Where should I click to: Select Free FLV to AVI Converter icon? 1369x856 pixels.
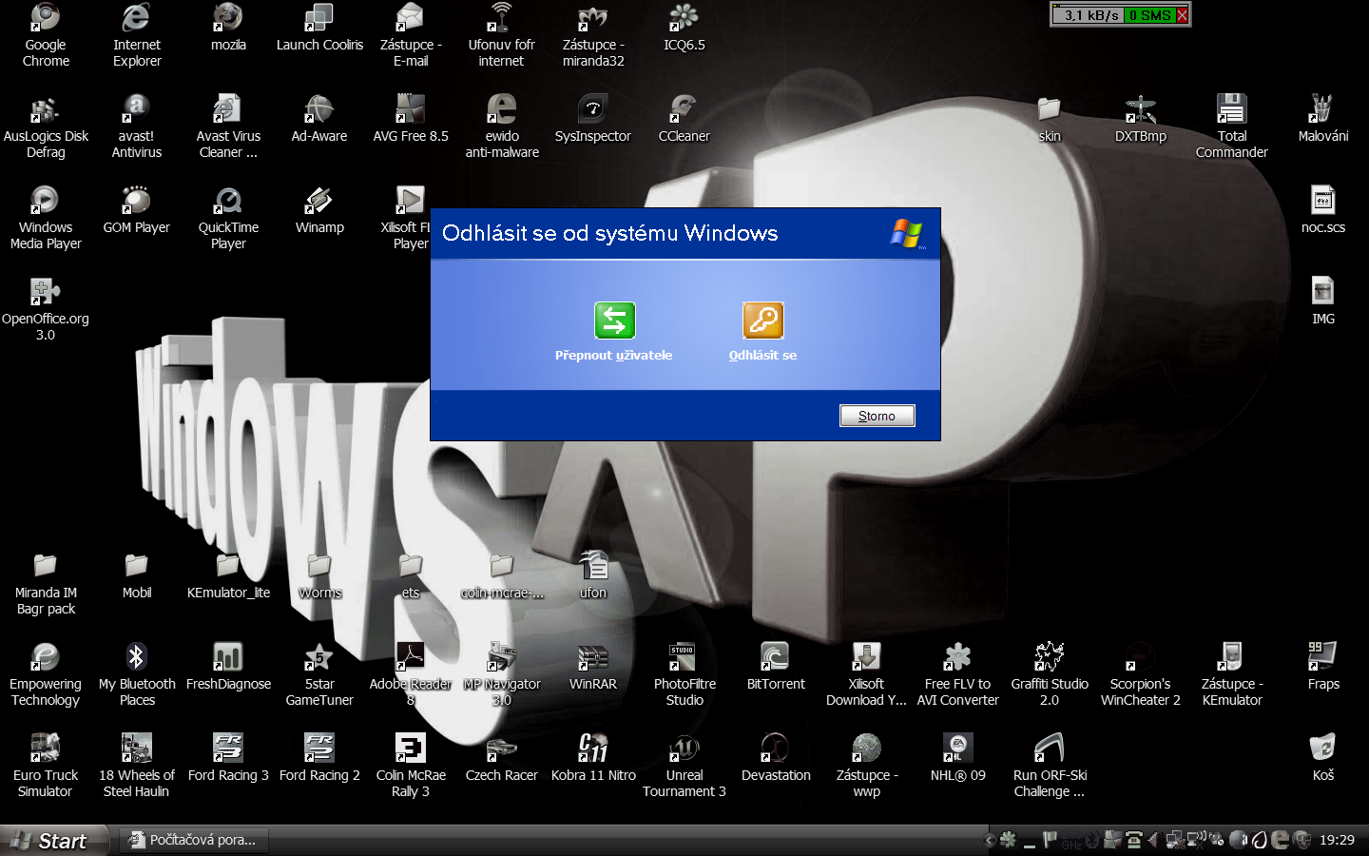tap(958, 657)
